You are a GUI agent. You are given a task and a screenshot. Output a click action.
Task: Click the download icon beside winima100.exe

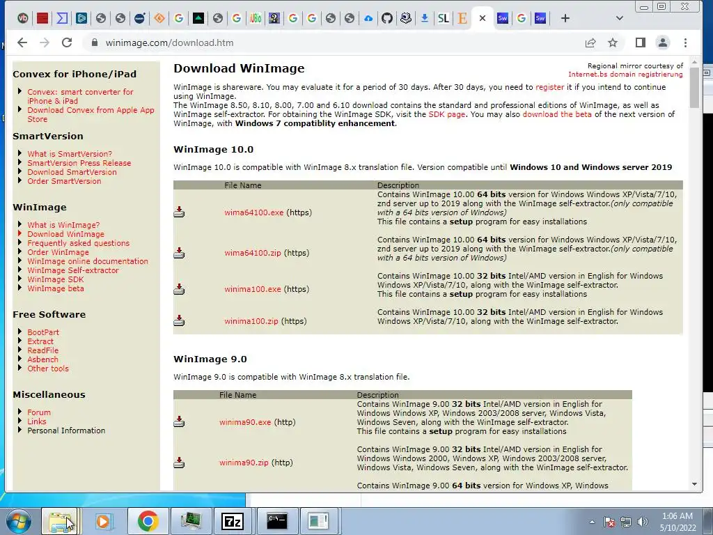tap(179, 289)
